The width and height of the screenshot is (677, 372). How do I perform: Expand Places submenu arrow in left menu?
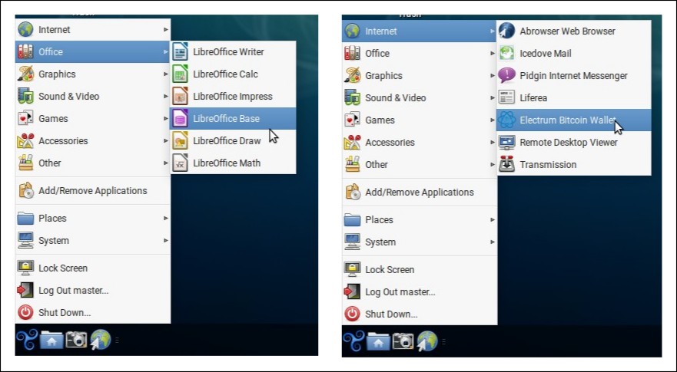pos(165,218)
